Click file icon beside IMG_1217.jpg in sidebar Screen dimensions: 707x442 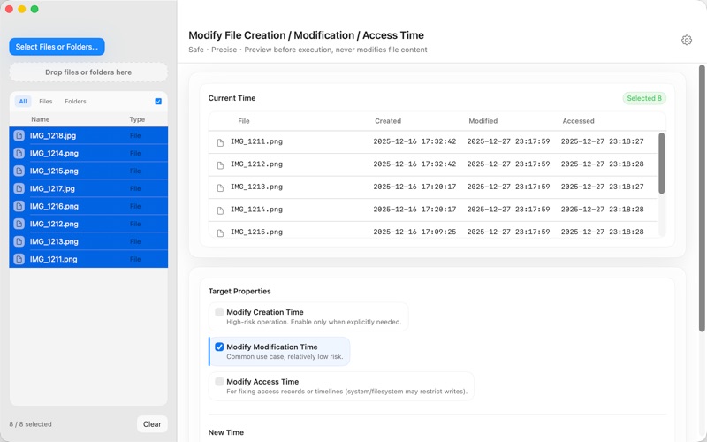[19, 188]
